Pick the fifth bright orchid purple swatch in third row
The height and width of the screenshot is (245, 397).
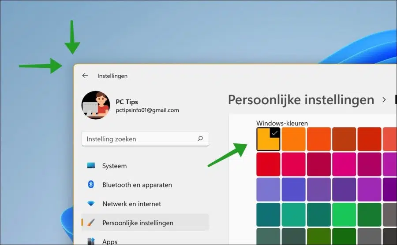369,190
